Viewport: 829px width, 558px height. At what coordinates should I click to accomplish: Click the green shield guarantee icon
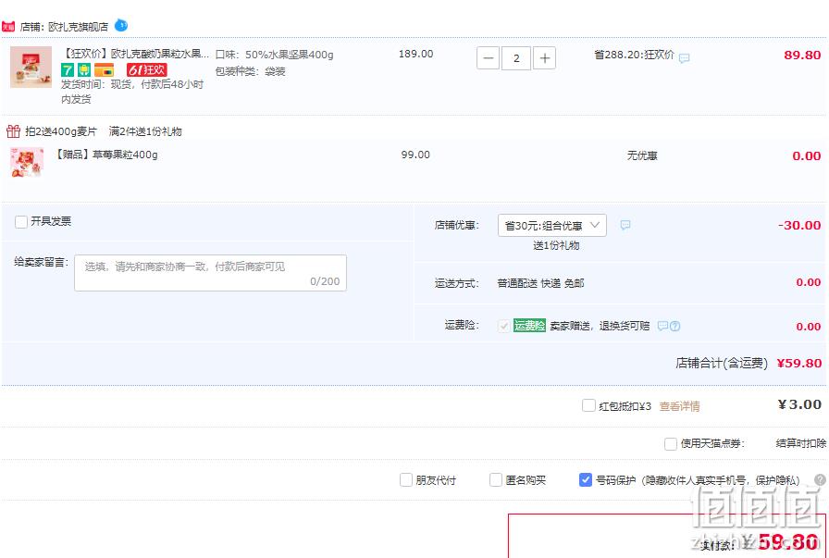coord(84,69)
